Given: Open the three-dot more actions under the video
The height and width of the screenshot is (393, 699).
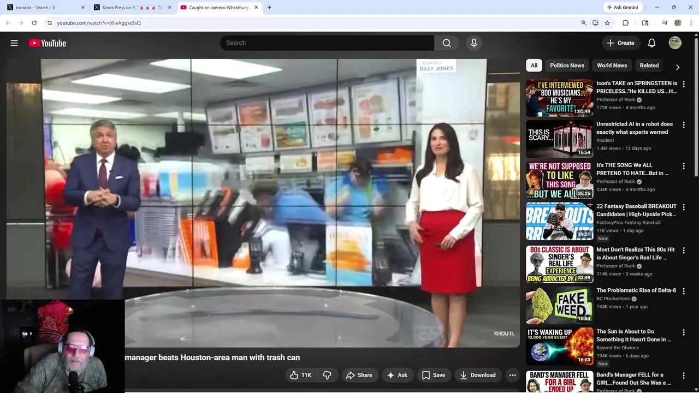Looking at the screenshot, I should tap(512, 375).
